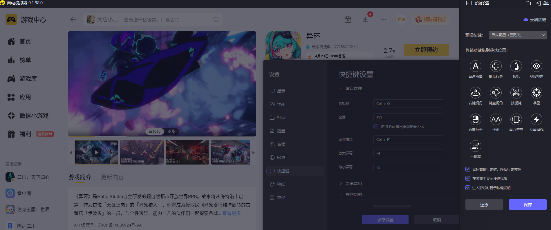Click the 缩小屏幕 shortcut field F5

(x=408, y=167)
